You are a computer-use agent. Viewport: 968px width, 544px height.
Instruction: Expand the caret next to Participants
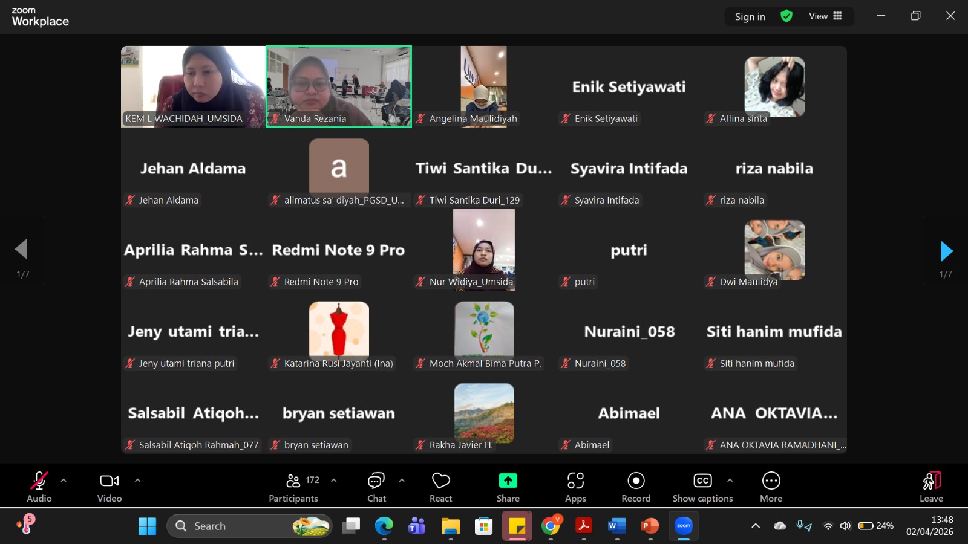coord(333,481)
